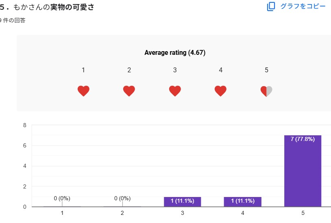Click the second red heart icon

(x=129, y=91)
